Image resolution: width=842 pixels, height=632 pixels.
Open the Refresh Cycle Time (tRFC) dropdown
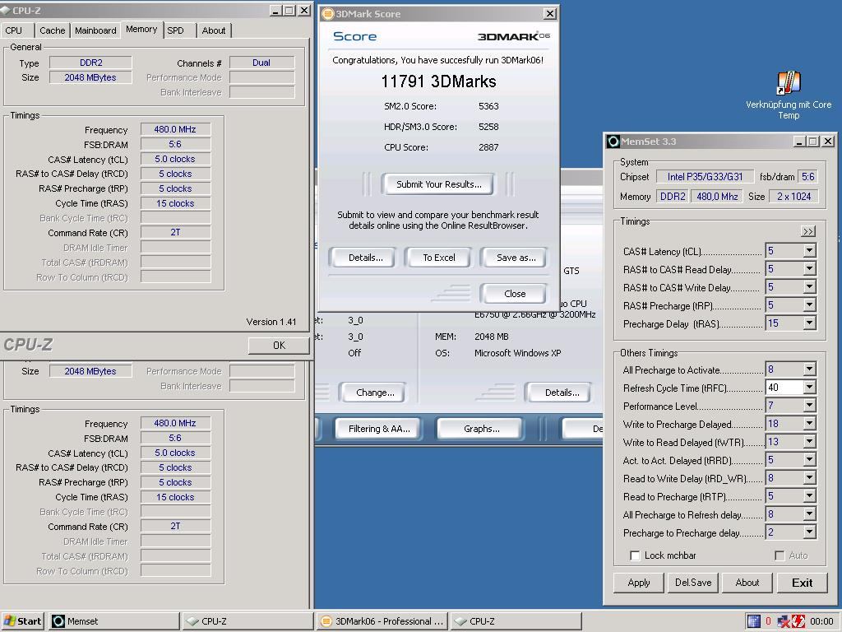(809, 388)
